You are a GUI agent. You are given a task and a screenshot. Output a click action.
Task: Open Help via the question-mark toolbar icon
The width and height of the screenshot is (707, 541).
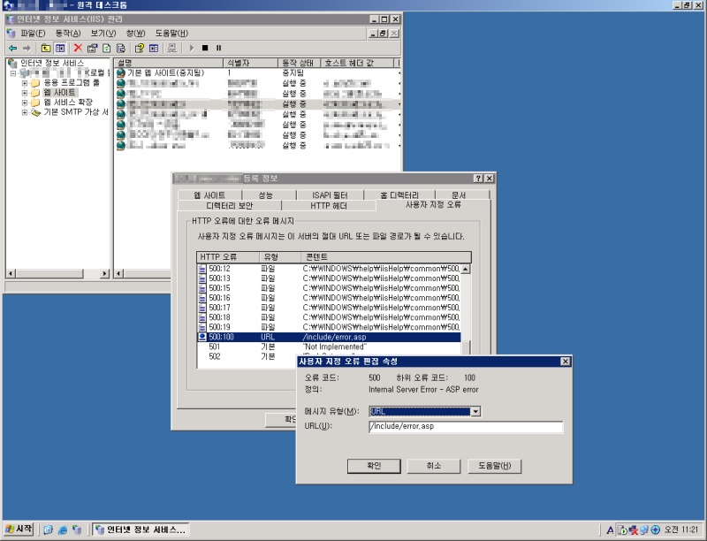point(140,48)
